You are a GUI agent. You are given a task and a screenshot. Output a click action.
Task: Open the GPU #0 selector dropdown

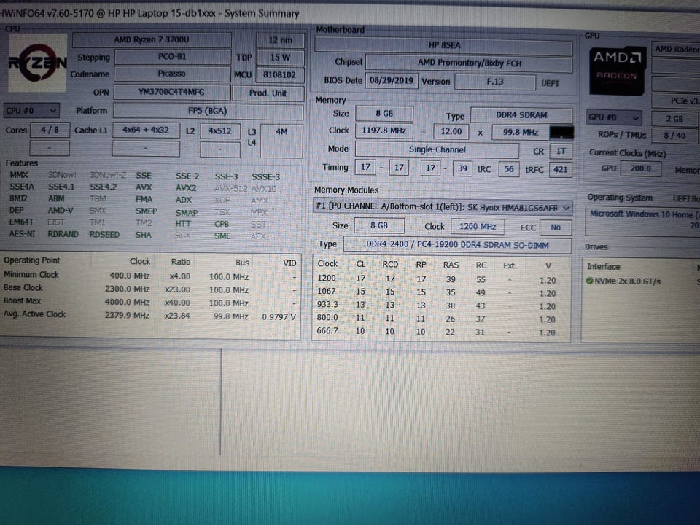pyautogui.click(x=615, y=118)
